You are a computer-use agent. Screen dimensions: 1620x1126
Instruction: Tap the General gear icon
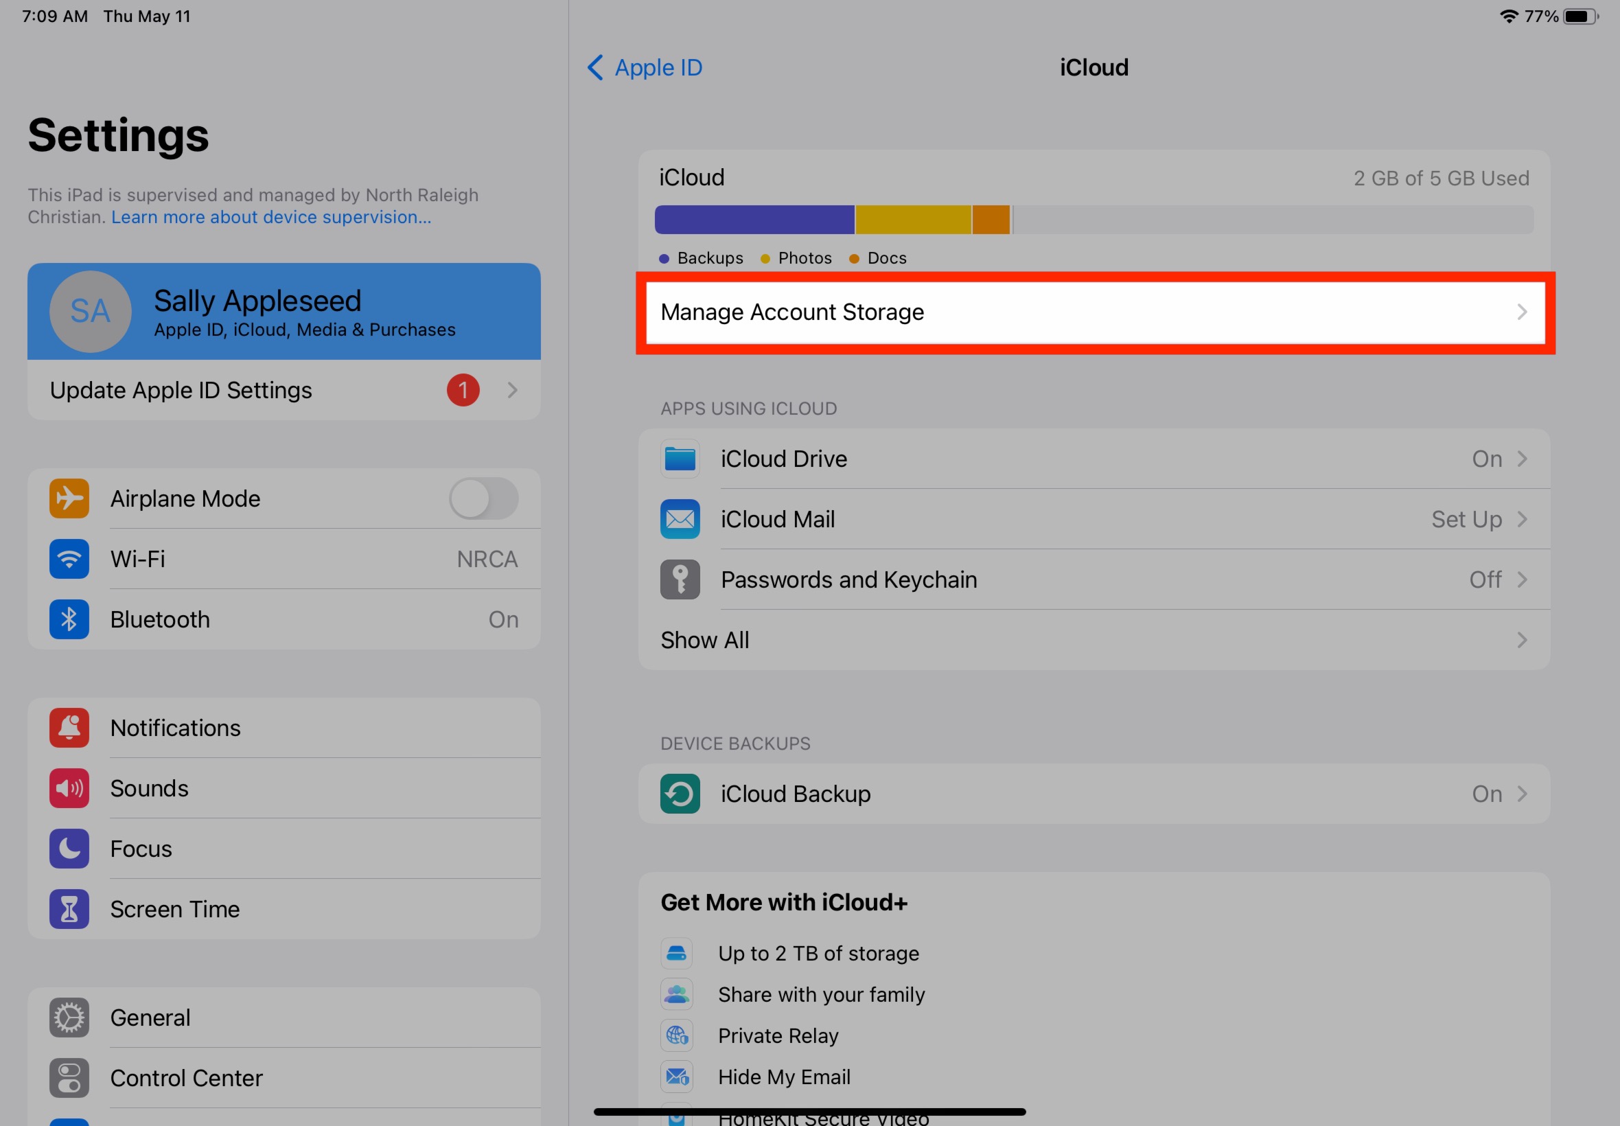(x=69, y=1018)
